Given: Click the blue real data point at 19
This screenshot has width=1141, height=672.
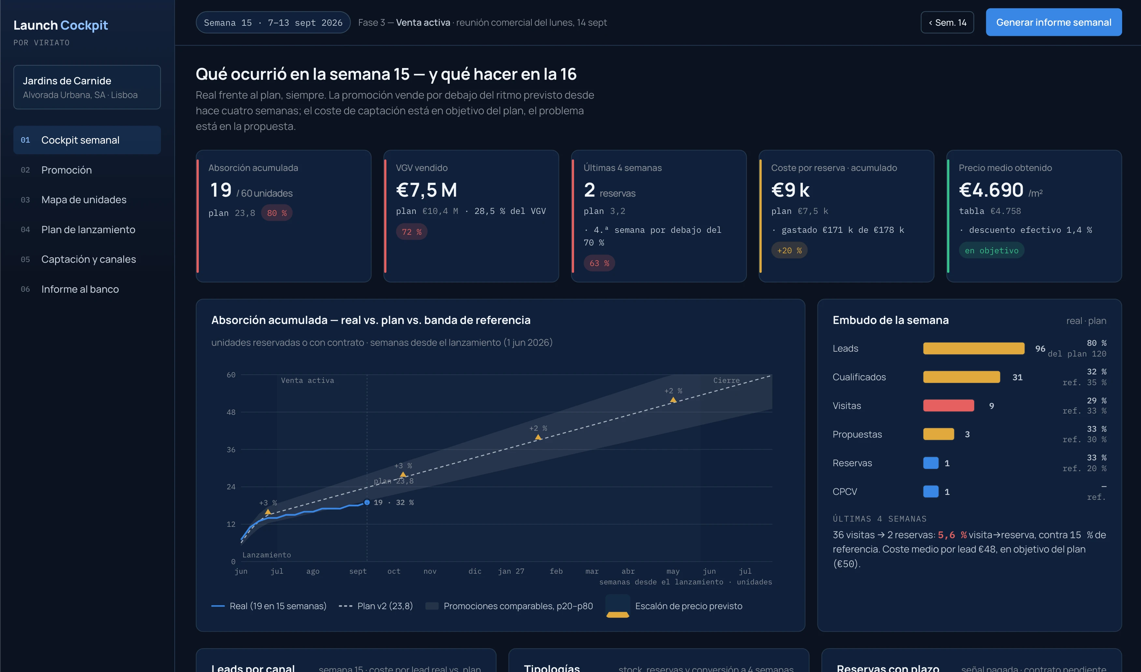Looking at the screenshot, I should 367,502.
